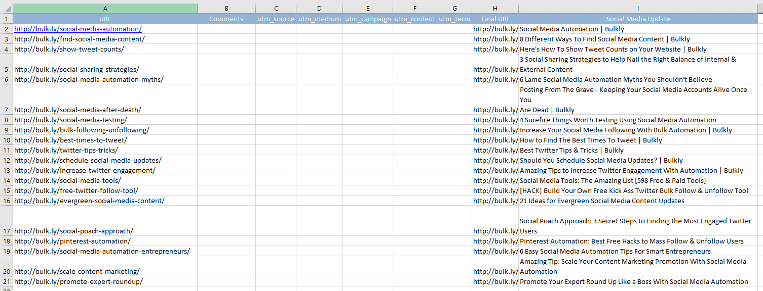The height and width of the screenshot is (291, 763).
Task: Select cell with pinterest-automation URL
Action: coord(105,241)
